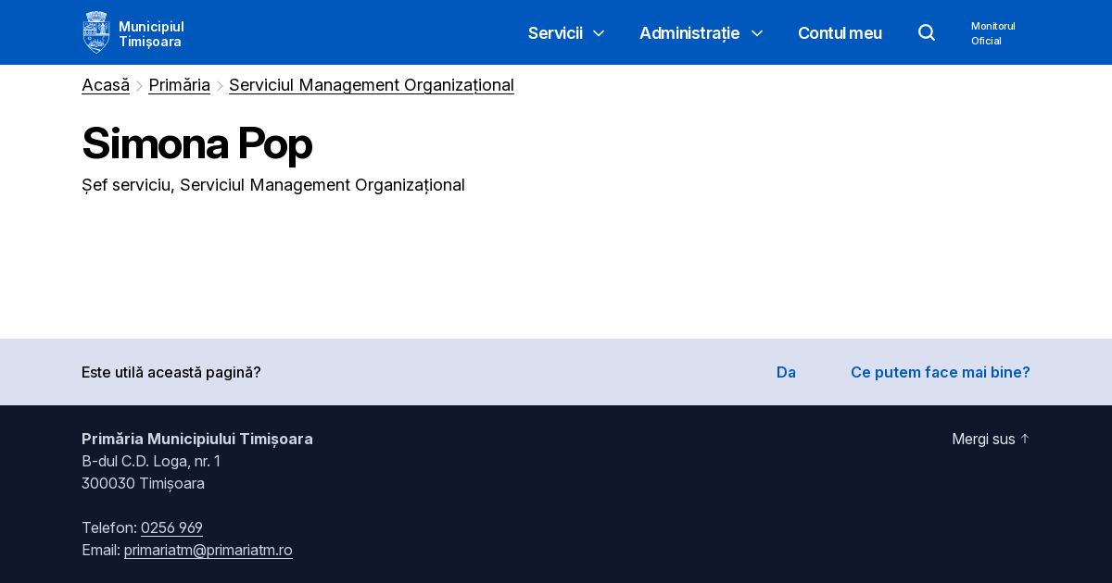The image size is (1112, 583).
Task: Open the search magnifier icon
Action: point(927,32)
